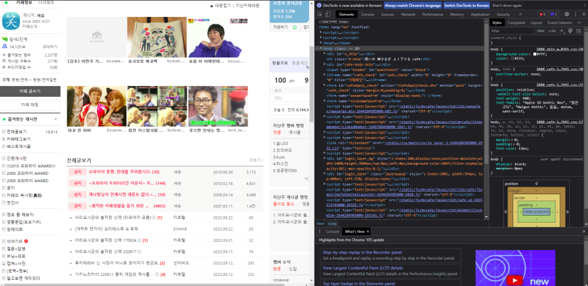
Task: Open Step-by-step replay in Recorder link
Action: [x=362, y=252]
